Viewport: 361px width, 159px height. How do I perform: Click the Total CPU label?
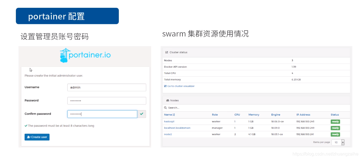[170, 73]
